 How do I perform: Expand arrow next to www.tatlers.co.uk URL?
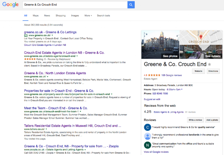click(x=46, y=129)
